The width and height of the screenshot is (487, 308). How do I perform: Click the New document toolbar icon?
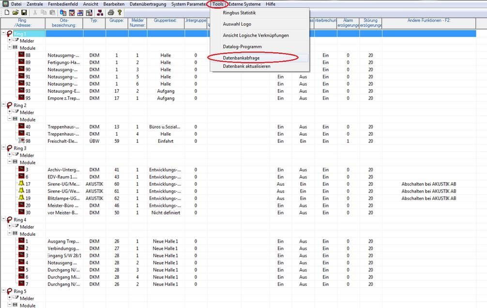7,13
